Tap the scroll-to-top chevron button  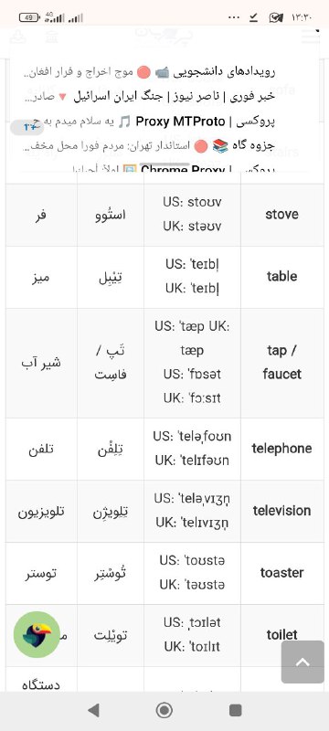(x=302, y=662)
